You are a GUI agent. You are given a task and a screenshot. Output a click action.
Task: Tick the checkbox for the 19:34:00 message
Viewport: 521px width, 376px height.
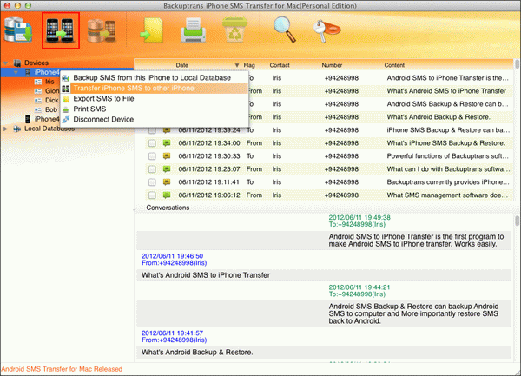point(152,143)
